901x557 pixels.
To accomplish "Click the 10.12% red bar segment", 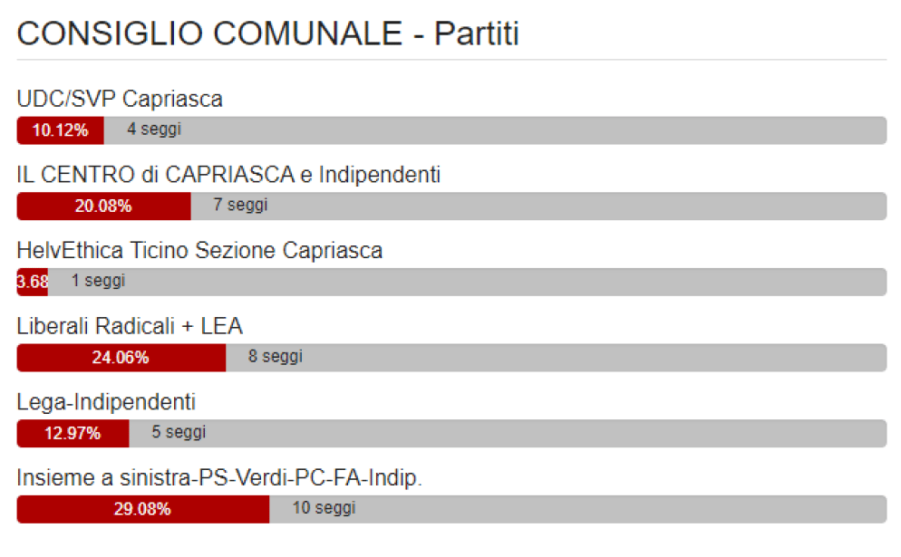I will click(x=61, y=130).
